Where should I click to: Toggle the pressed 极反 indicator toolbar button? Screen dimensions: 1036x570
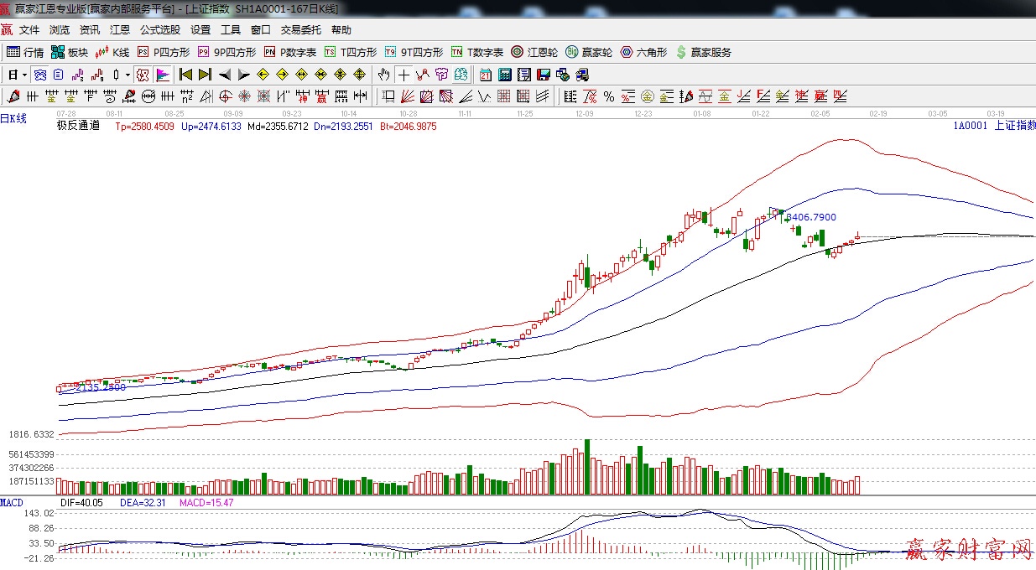pyautogui.click(x=143, y=75)
